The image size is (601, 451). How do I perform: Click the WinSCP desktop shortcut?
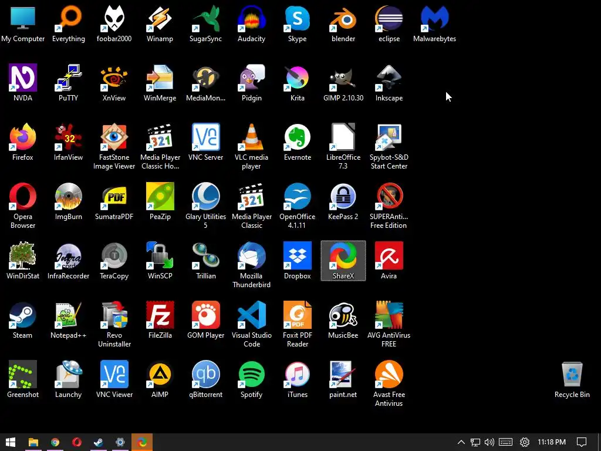[x=160, y=261]
